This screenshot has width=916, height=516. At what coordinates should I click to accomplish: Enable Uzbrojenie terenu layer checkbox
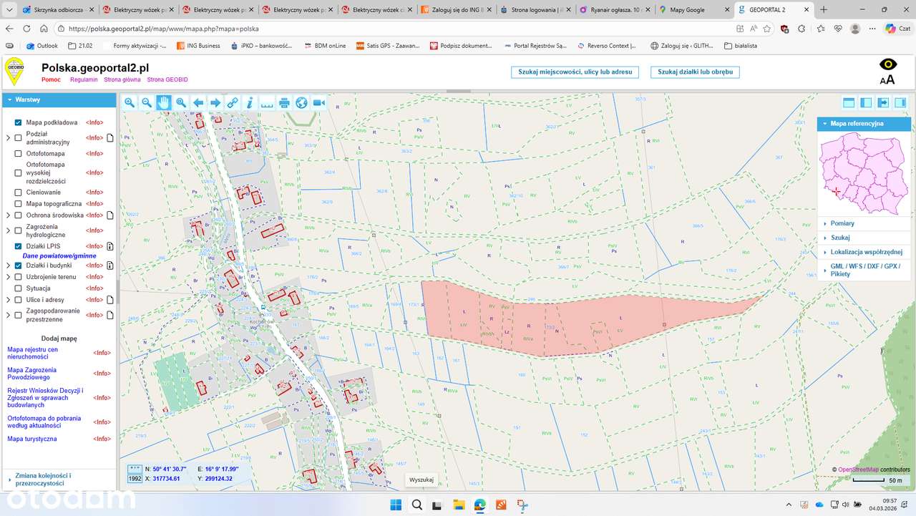click(19, 277)
